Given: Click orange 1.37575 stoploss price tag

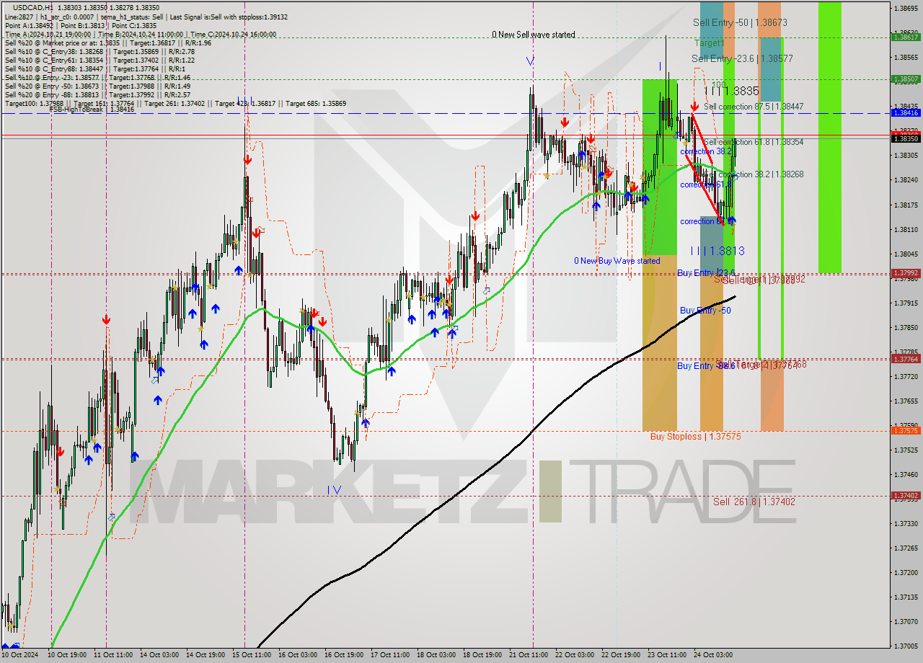Looking at the screenshot, I should (x=906, y=430).
